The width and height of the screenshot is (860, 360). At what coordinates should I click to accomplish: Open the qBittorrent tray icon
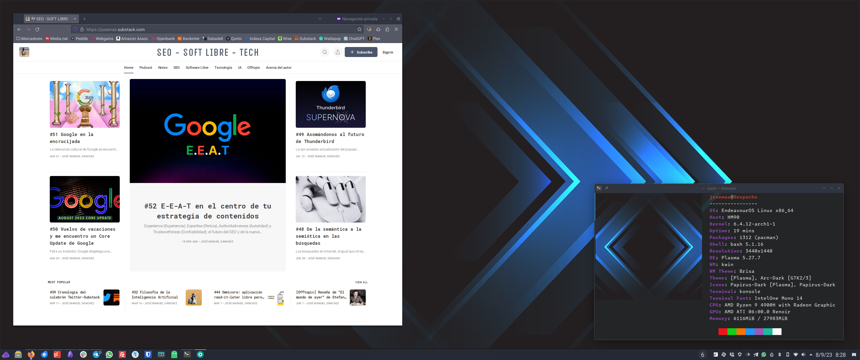747,355
